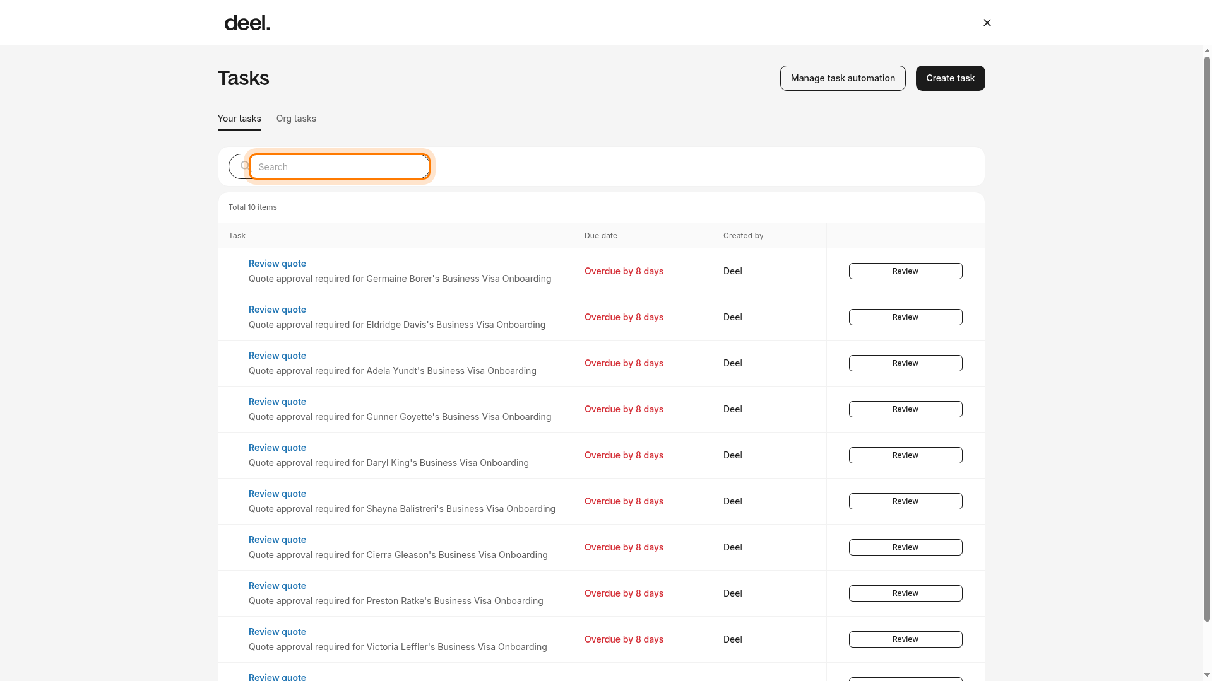
Task: Click the search magnifier icon
Action: pyautogui.click(x=244, y=166)
